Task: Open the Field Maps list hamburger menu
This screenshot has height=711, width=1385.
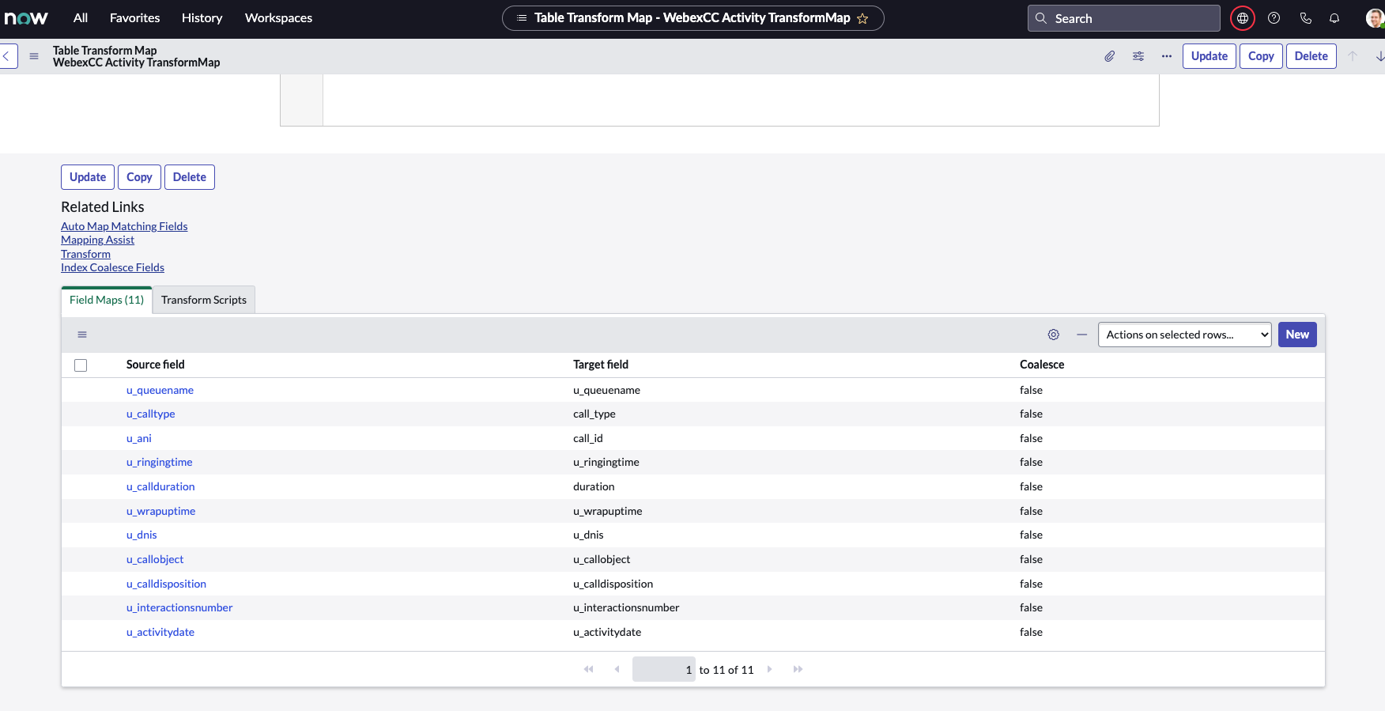Action: click(x=82, y=335)
